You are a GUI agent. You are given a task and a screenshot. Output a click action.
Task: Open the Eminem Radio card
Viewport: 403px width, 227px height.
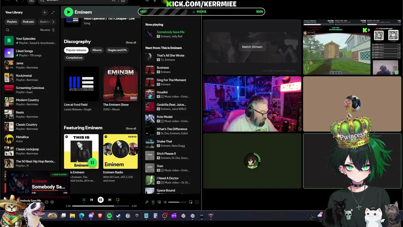(x=120, y=158)
